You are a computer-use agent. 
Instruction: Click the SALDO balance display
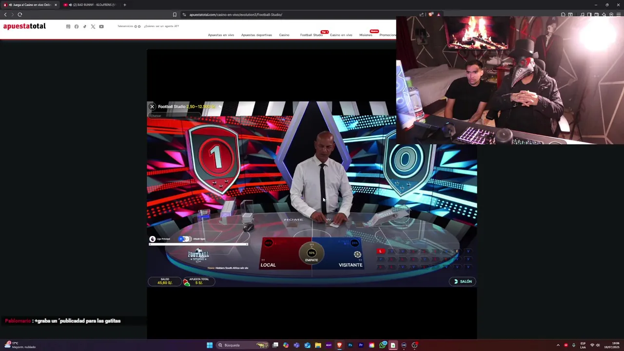pos(165,281)
